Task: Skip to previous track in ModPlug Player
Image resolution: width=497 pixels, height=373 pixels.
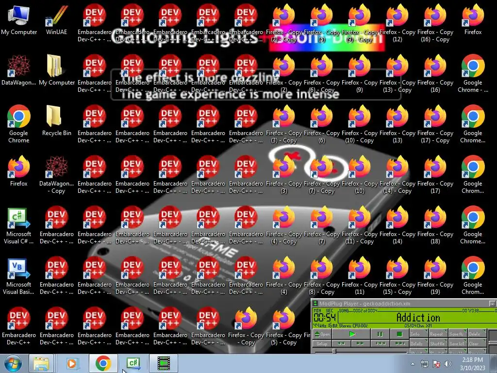Action: click(x=380, y=343)
